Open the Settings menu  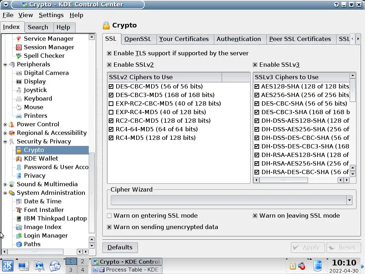[x=51, y=15]
